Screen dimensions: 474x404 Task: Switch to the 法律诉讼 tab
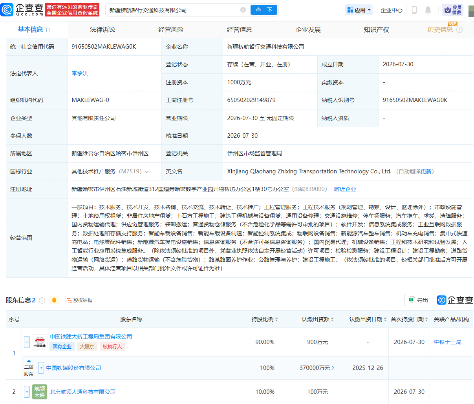click(x=102, y=29)
